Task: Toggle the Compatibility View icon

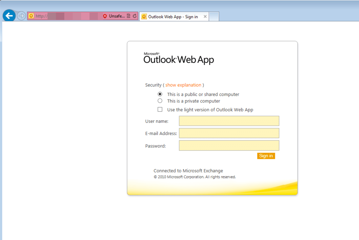Action: tap(128, 16)
